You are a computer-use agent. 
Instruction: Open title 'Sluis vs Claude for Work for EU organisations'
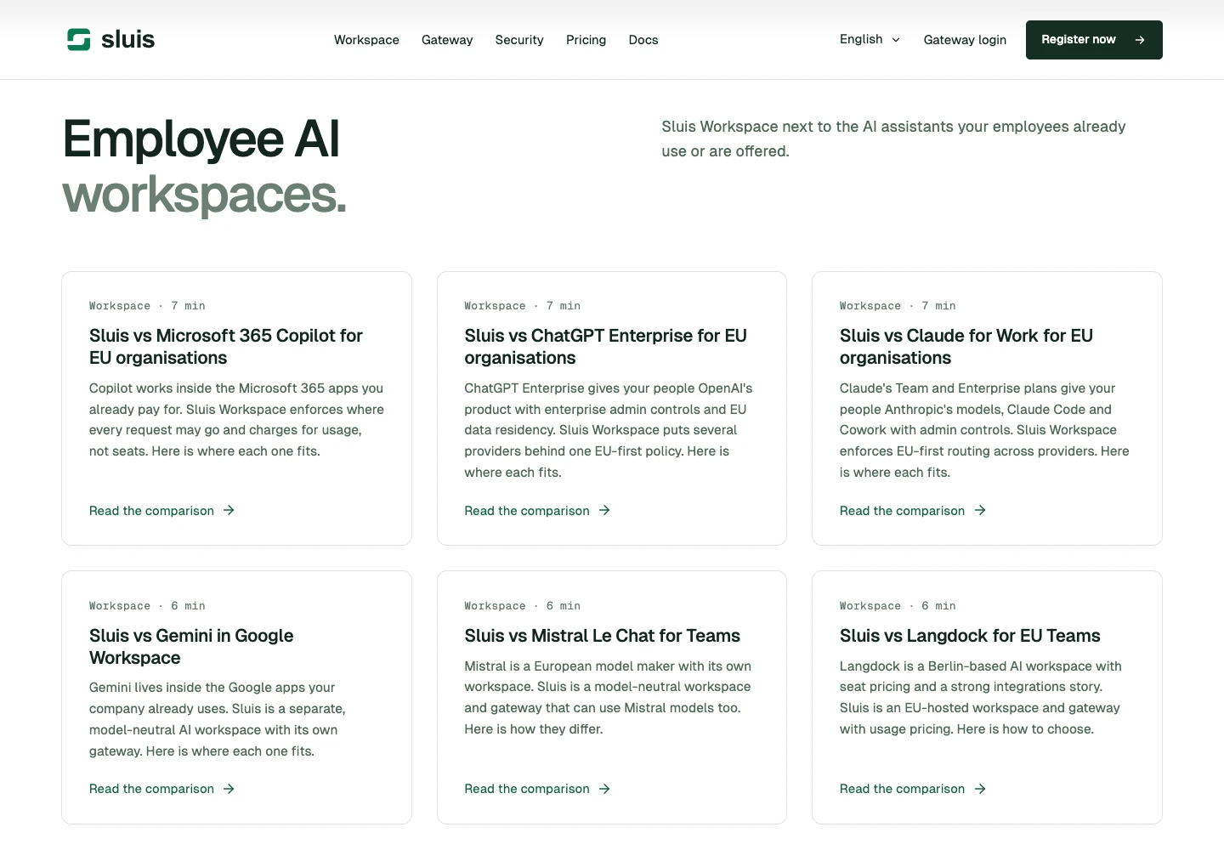pos(966,347)
